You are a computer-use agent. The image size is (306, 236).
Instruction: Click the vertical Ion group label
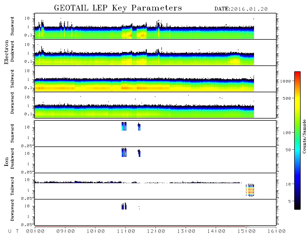[x=6, y=161]
